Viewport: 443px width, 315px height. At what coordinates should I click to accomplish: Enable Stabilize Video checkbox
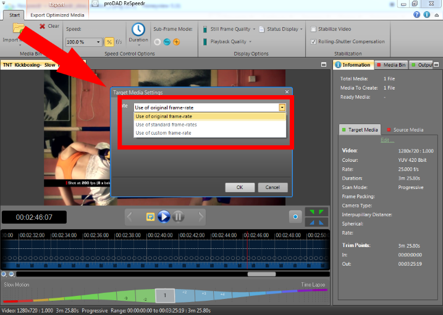click(314, 29)
